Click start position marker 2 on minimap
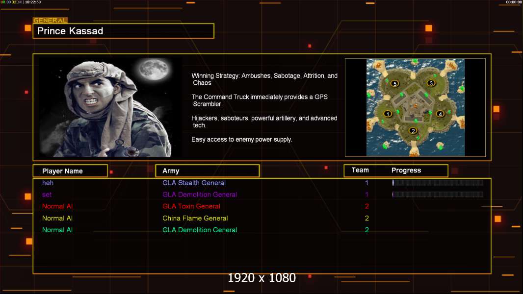523x294 pixels. [x=413, y=130]
